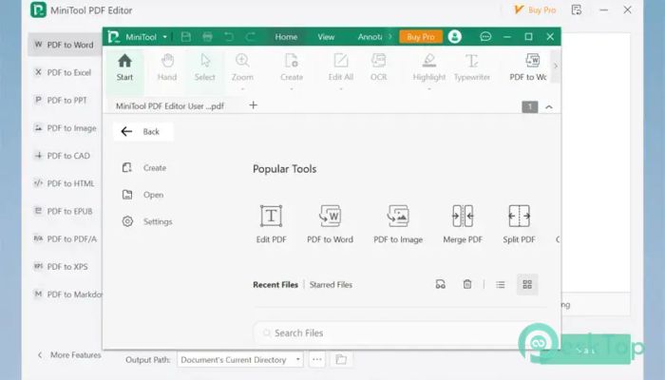Open PDF to Image popular tool

[398, 224]
